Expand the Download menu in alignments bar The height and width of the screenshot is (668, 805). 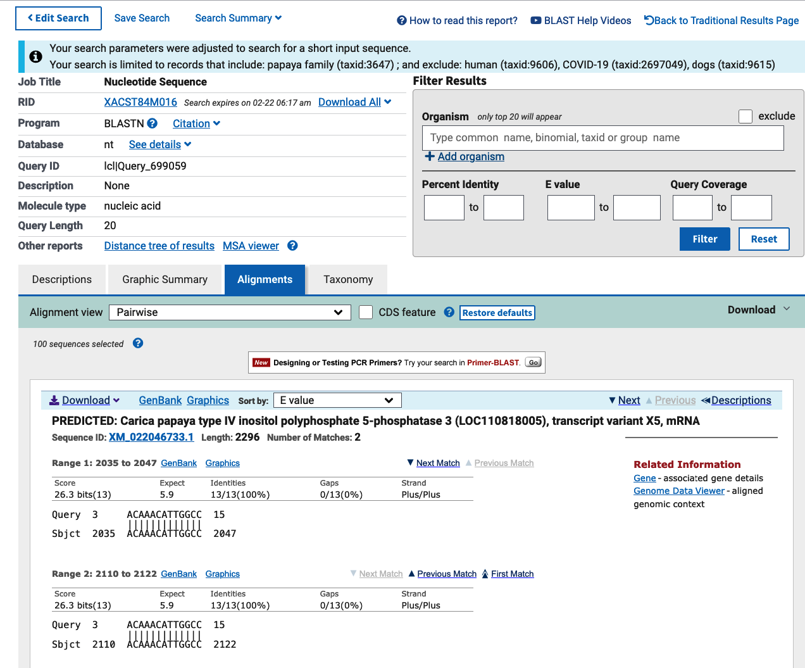[759, 310]
